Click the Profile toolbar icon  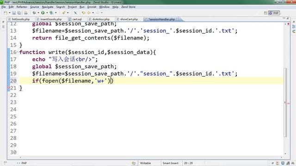[51, 13]
